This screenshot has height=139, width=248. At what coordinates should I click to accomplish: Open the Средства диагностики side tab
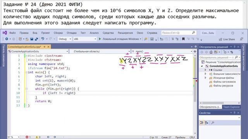244,58
